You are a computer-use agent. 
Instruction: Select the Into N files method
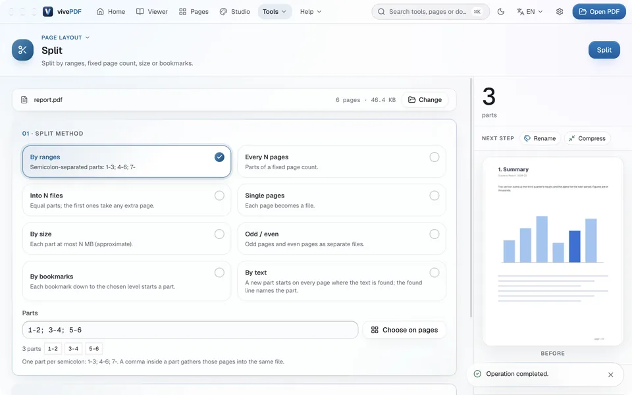tap(126, 200)
